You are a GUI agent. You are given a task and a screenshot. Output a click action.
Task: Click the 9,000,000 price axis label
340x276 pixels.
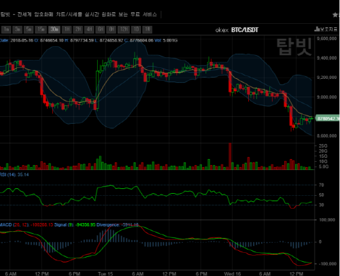326,97
